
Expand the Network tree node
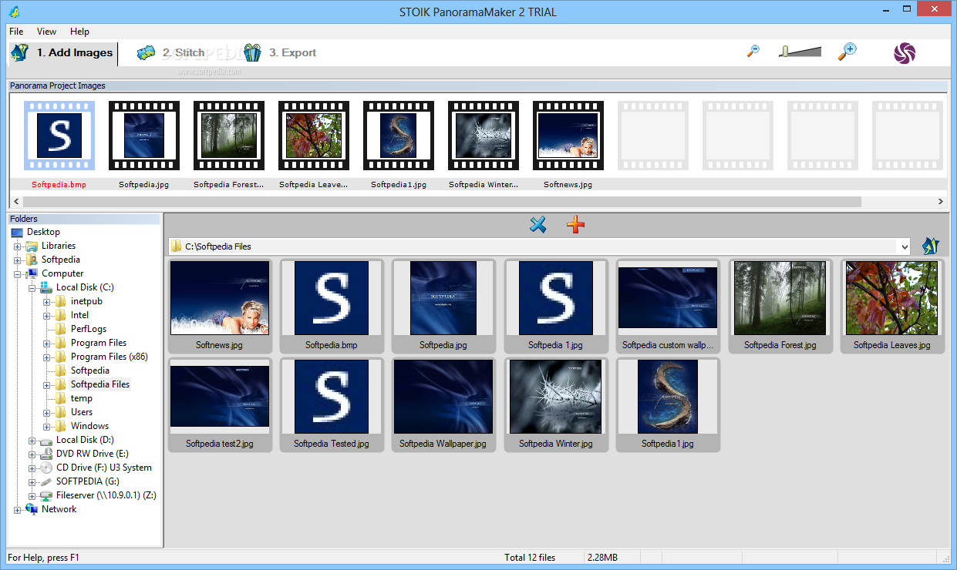[18, 510]
